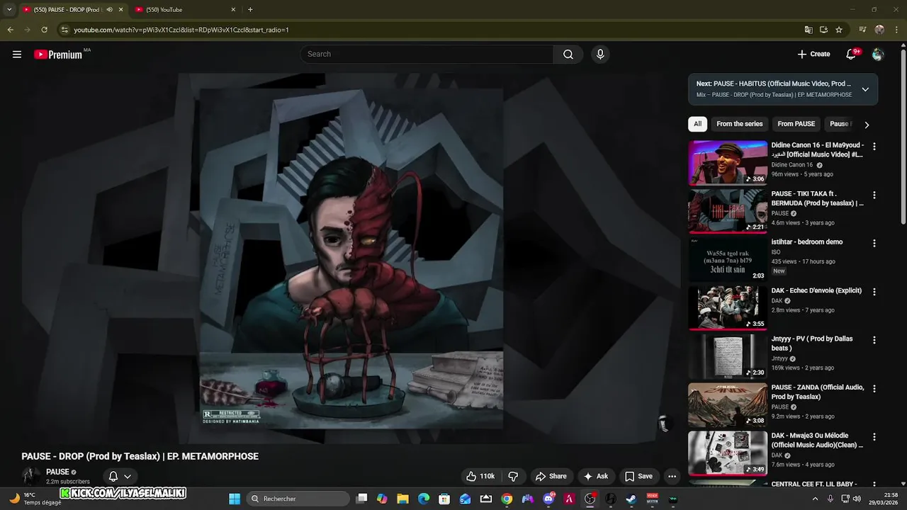Open Microsoft Edge from the taskbar
The height and width of the screenshot is (510, 907).
coord(424,499)
